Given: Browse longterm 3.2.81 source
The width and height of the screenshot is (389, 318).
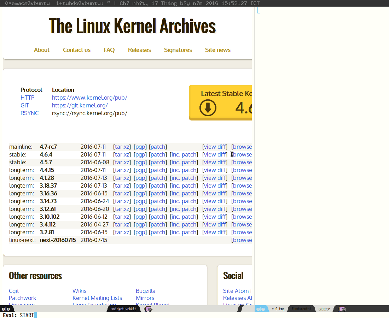Looking at the screenshot, I should coord(242,232).
